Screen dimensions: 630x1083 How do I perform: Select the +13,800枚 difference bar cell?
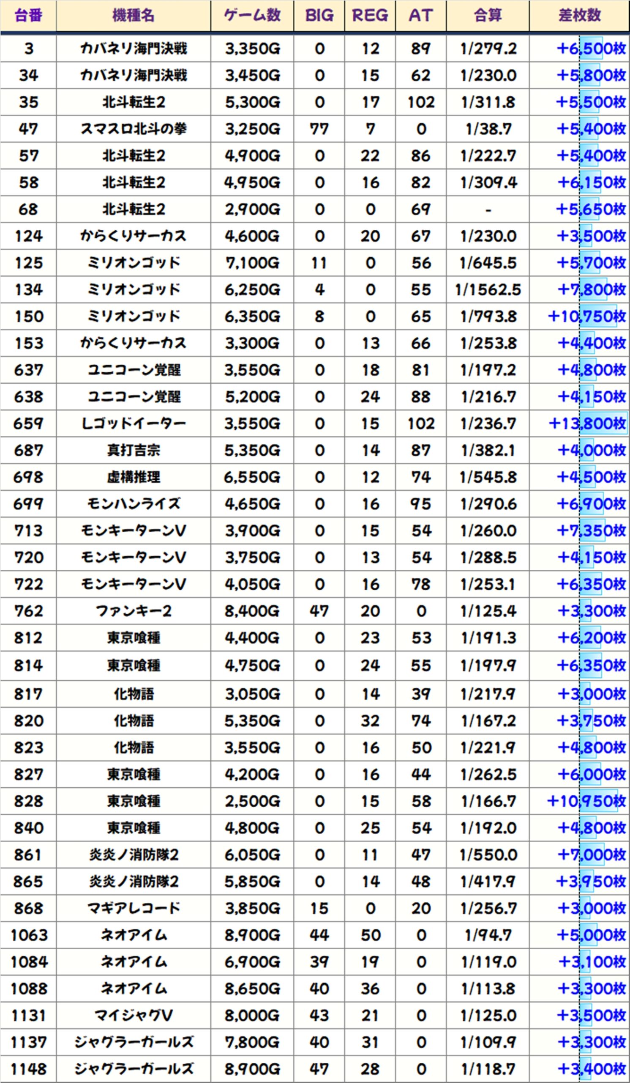tap(587, 424)
